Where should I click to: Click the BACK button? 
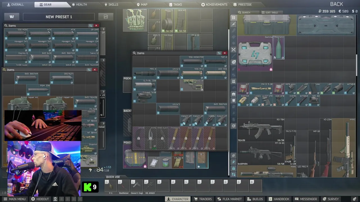point(336,4)
